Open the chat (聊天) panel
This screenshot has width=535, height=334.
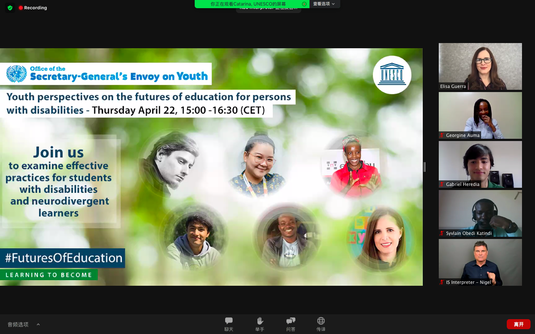click(229, 324)
